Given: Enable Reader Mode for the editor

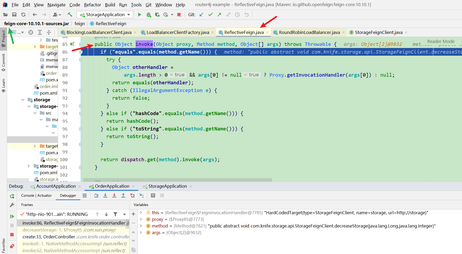Looking at the screenshot, I should pos(441,41).
